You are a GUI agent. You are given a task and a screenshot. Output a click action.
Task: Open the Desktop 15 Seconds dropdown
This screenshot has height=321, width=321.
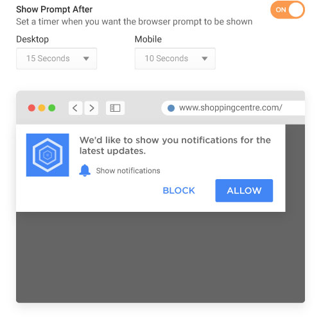pos(56,58)
